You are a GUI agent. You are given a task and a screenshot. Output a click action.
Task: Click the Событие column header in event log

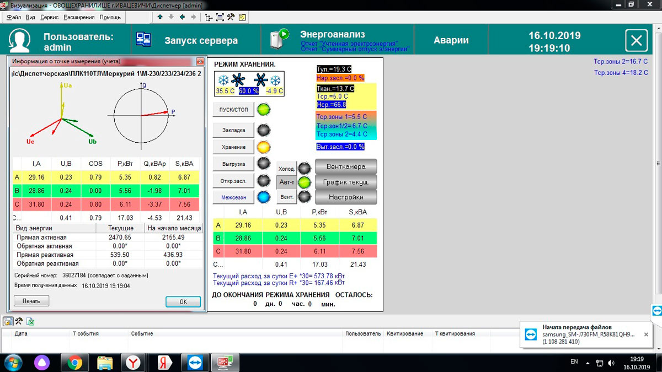click(x=142, y=333)
